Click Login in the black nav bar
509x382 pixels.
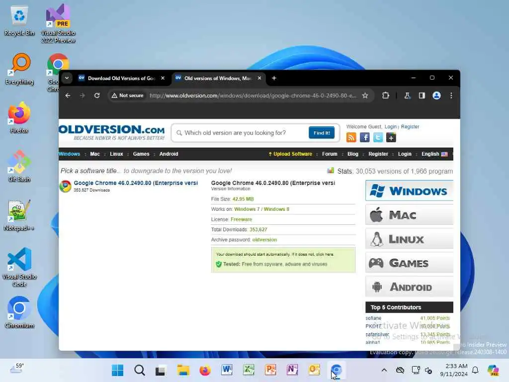405,154
